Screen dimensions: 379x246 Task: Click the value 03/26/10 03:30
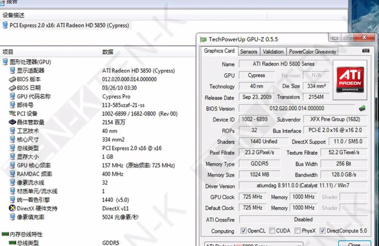[x=119, y=88]
